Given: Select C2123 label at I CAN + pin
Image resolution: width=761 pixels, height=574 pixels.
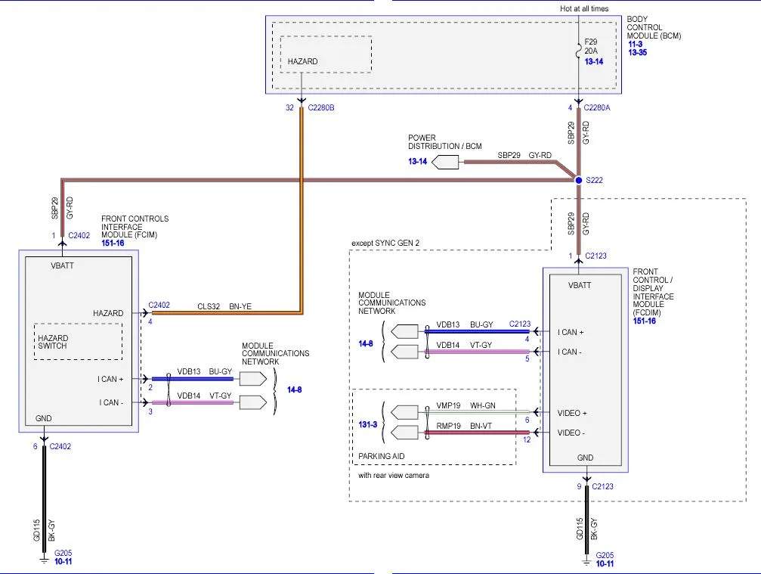Looking at the screenshot, I should (x=520, y=324).
